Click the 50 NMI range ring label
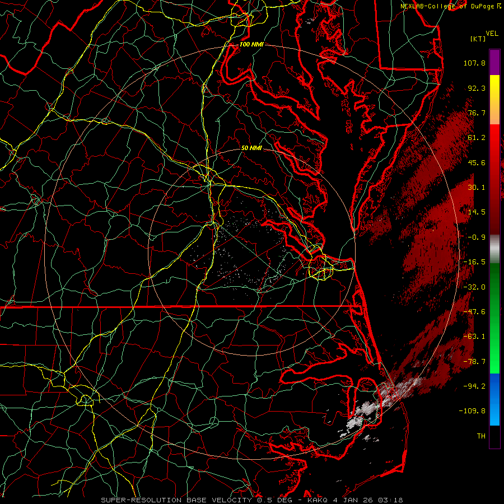 click(251, 148)
